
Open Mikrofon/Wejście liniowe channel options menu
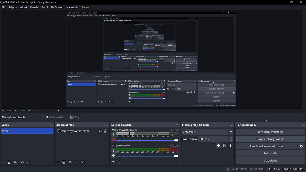tap(114, 134)
